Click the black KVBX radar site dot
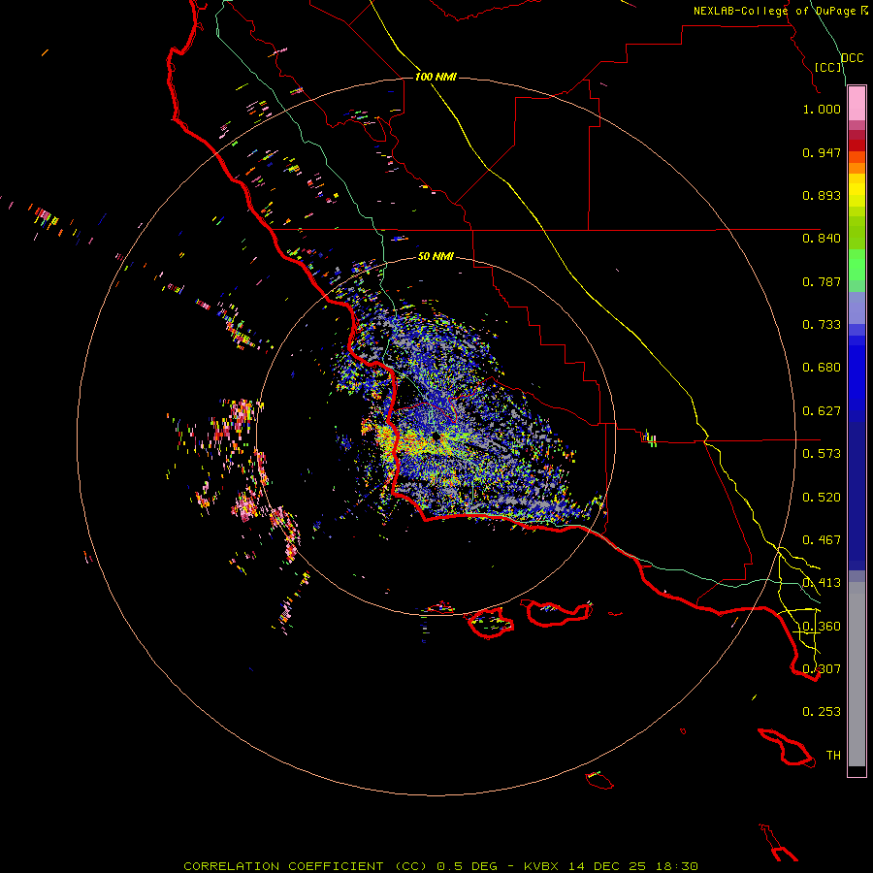Screen dimensions: 873x873 point(436,437)
